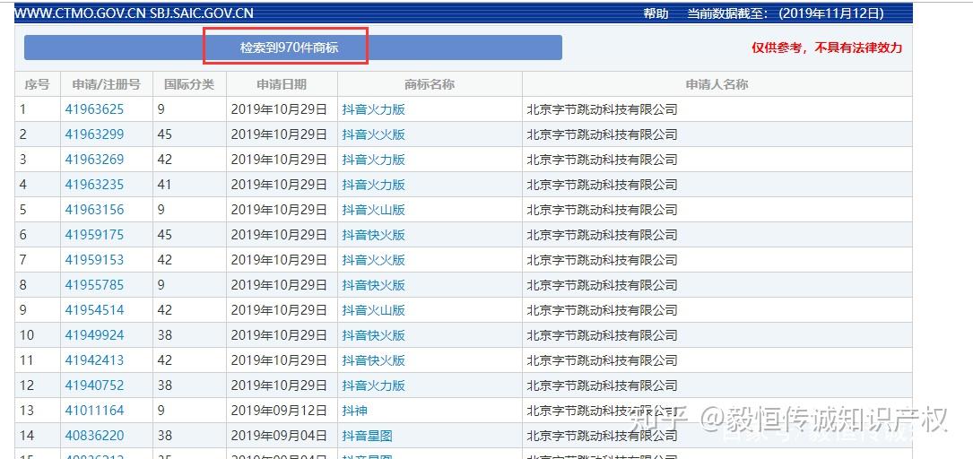The image size is (973, 459).
Task: Click the 申请人名称 column header
Action: [x=717, y=84]
